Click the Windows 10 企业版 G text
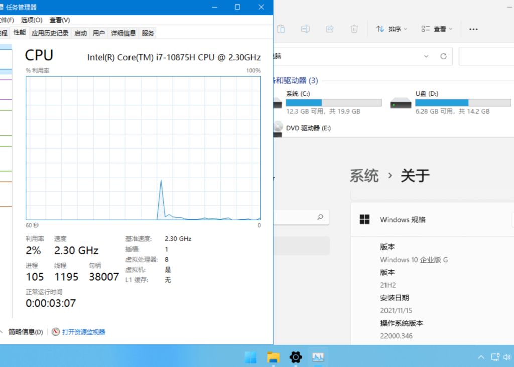 click(x=414, y=260)
